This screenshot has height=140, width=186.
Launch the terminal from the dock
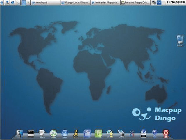pos(31,133)
